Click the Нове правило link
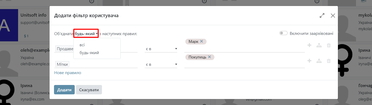The image size is (372, 105). (68, 73)
